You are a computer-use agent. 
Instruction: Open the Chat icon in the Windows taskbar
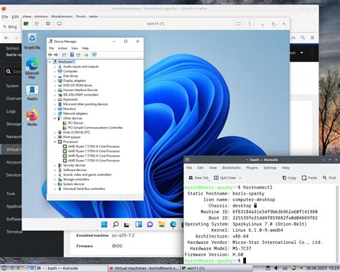(x=150, y=225)
